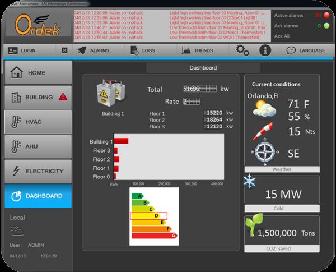Click the round info icon
The height and width of the screenshot is (272, 336).
point(265,50)
